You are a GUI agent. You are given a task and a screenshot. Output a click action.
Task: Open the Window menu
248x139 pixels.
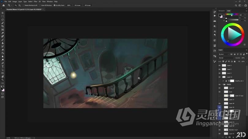tap(50, 2)
